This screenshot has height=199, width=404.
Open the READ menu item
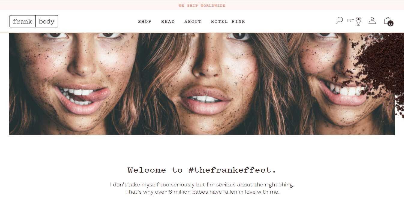[168, 21]
